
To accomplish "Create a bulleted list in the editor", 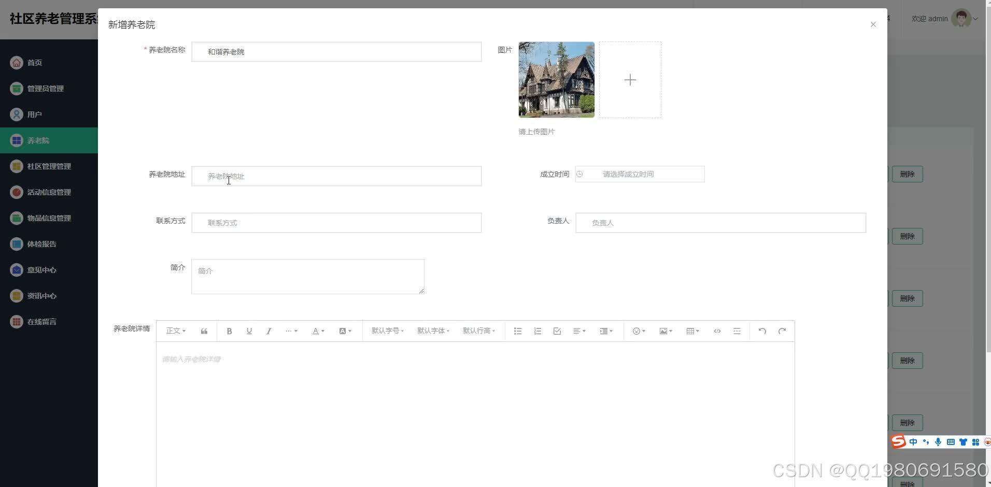I will pos(517,331).
